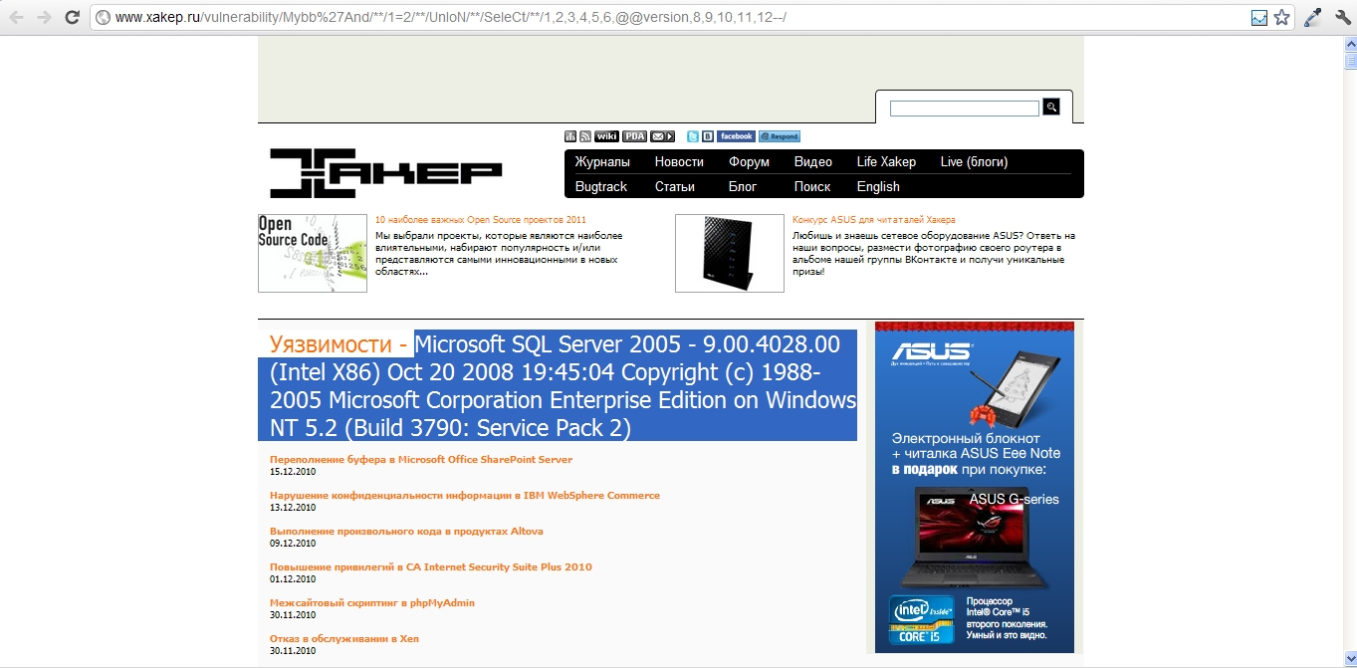The height and width of the screenshot is (668, 1357).
Task: Open the Twitter bird icon
Action: click(693, 136)
